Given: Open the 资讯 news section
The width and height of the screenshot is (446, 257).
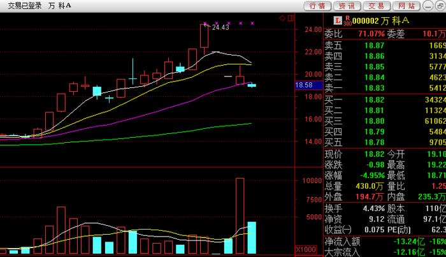Looking at the screenshot, I should point(347,6).
